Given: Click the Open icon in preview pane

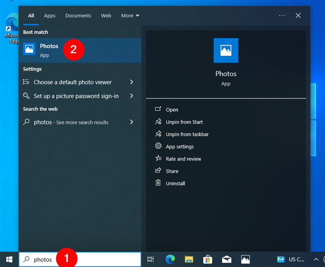Looking at the screenshot, I should point(158,109).
